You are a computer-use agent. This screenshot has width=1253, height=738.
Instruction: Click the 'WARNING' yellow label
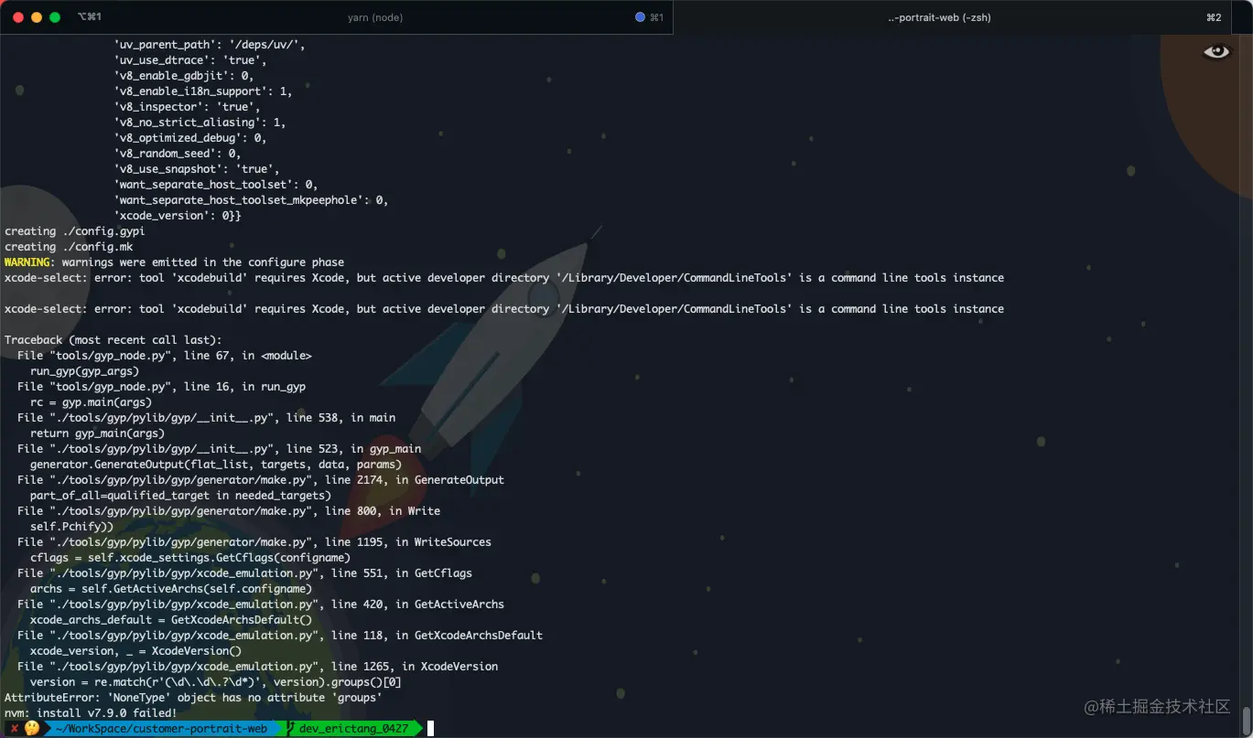(29, 262)
